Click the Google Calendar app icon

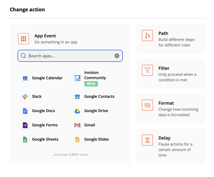25,78
